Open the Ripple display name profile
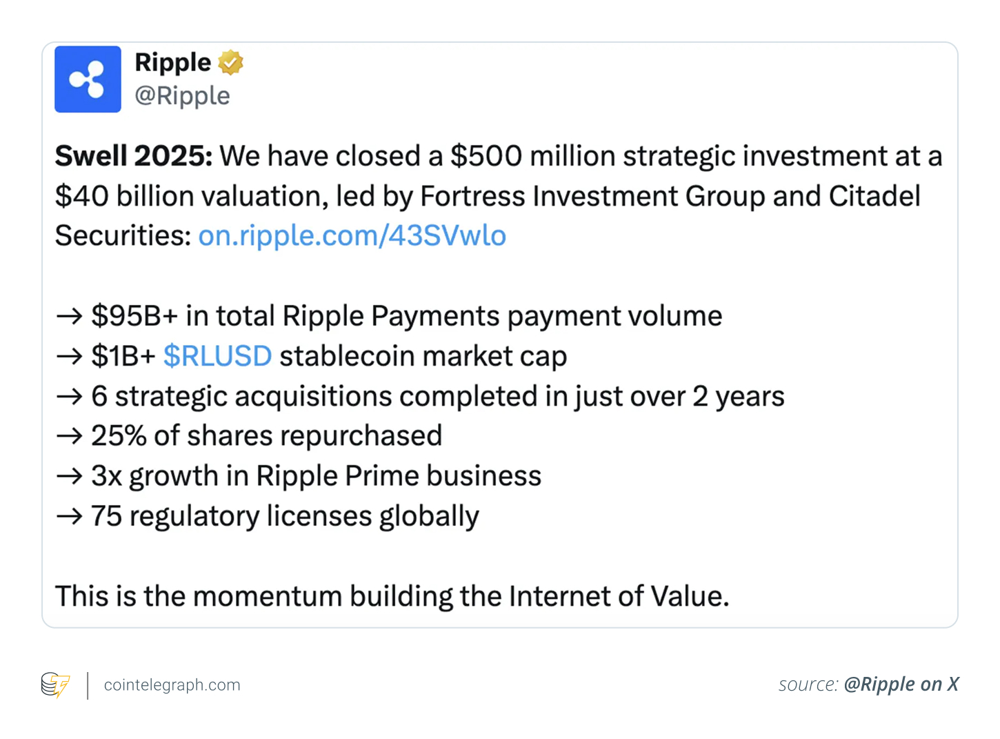Image resolution: width=1000 pixels, height=739 pixels. (173, 63)
